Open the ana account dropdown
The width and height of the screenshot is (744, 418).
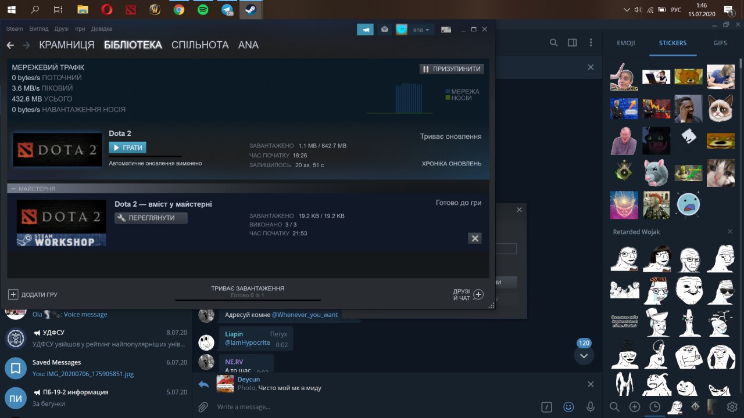421,30
